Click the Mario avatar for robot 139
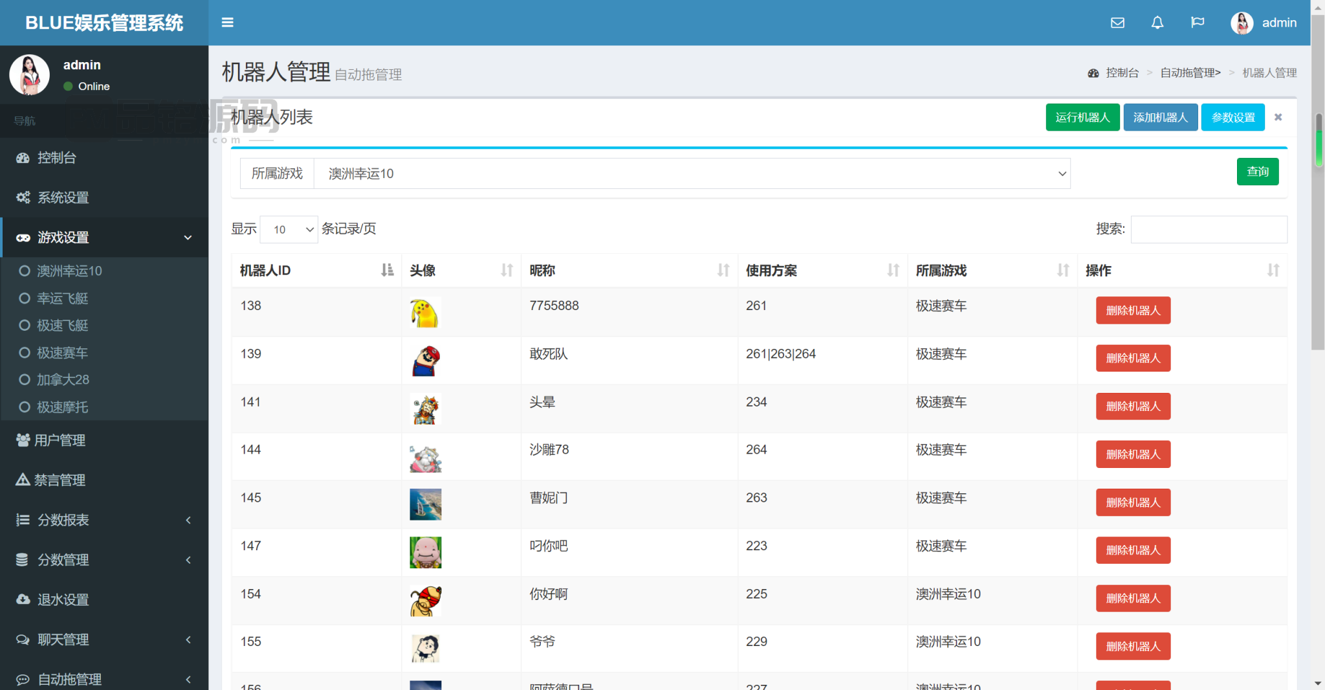The image size is (1325, 690). pos(425,361)
